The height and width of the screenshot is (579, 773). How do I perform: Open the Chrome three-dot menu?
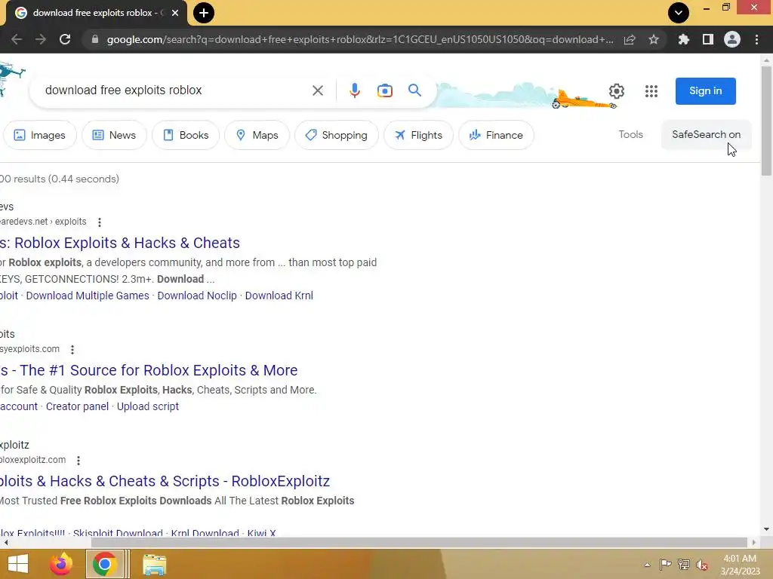(756, 39)
